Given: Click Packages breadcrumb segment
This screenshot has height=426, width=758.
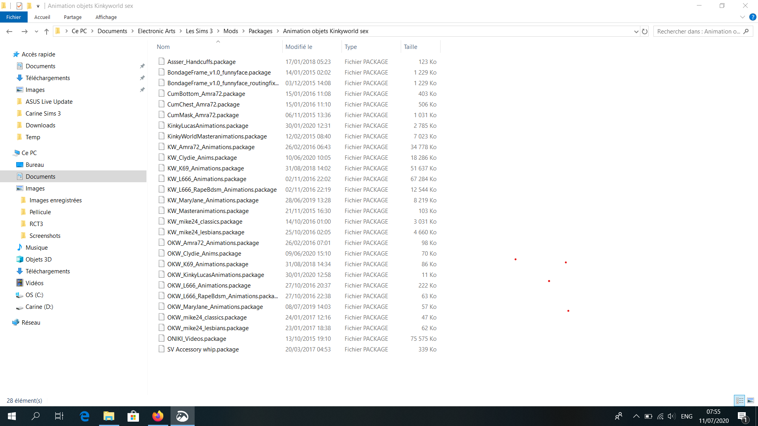Looking at the screenshot, I should coord(261,31).
